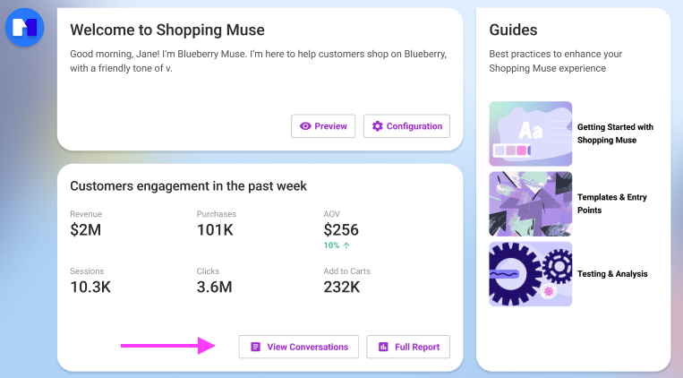This screenshot has height=378, width=683.
Task: Open the Testing & Analysis gears thumbnail
Action: click(531, 274)
